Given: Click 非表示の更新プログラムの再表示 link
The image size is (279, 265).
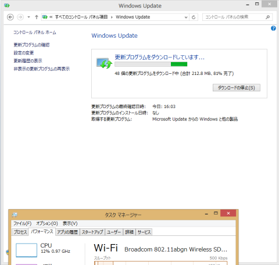Looking at the screenshot, I should 42,69.
